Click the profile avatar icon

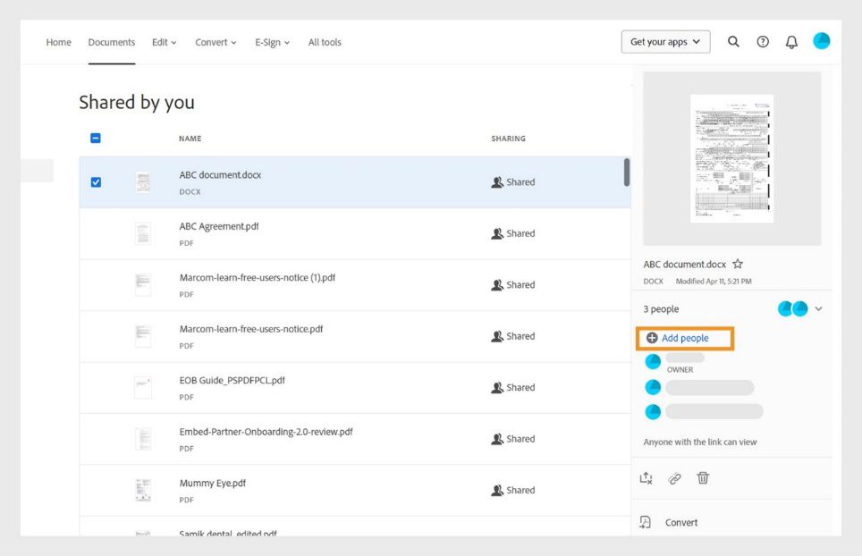[821, 41]
